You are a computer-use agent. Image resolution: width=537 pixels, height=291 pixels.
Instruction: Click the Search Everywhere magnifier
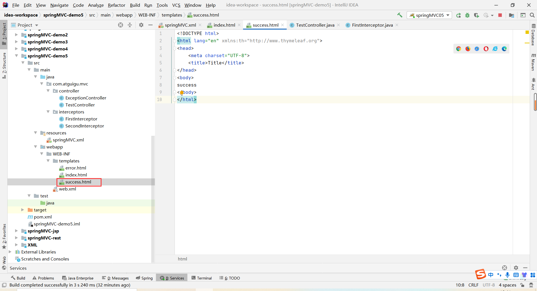pos(532,15)
